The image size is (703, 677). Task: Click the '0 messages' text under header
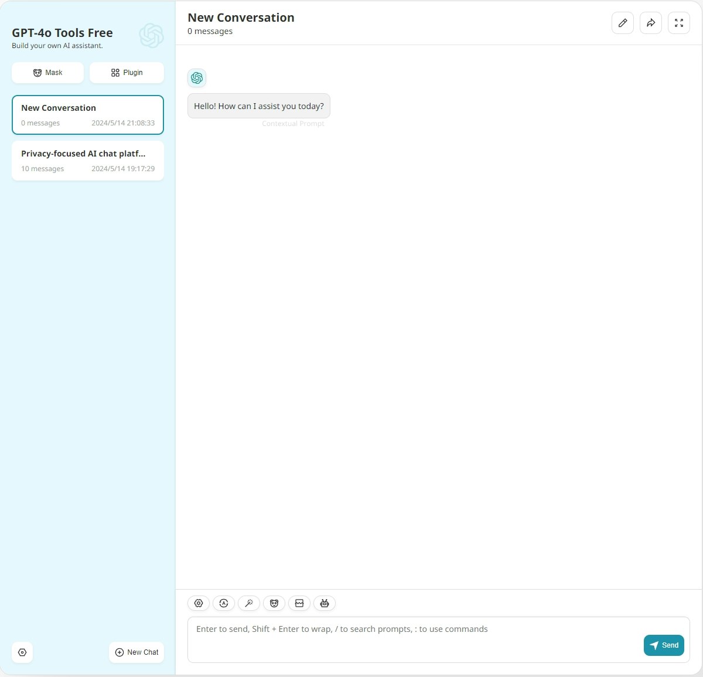click(210, 31)
